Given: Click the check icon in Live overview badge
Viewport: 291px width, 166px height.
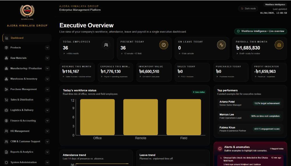Looking at the screenshot, I should pyautogui.click(x=238, y=31).
